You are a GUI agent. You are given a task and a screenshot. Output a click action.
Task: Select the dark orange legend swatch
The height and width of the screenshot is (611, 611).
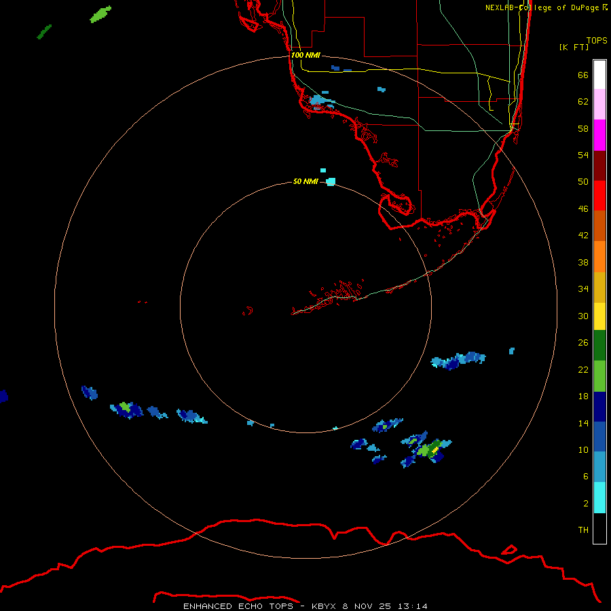(x=599, y=225)
